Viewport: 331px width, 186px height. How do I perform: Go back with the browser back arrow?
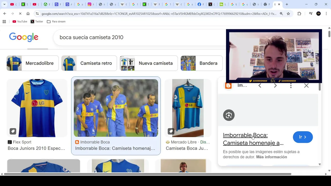pyautogui.click(x=5, y=14)
